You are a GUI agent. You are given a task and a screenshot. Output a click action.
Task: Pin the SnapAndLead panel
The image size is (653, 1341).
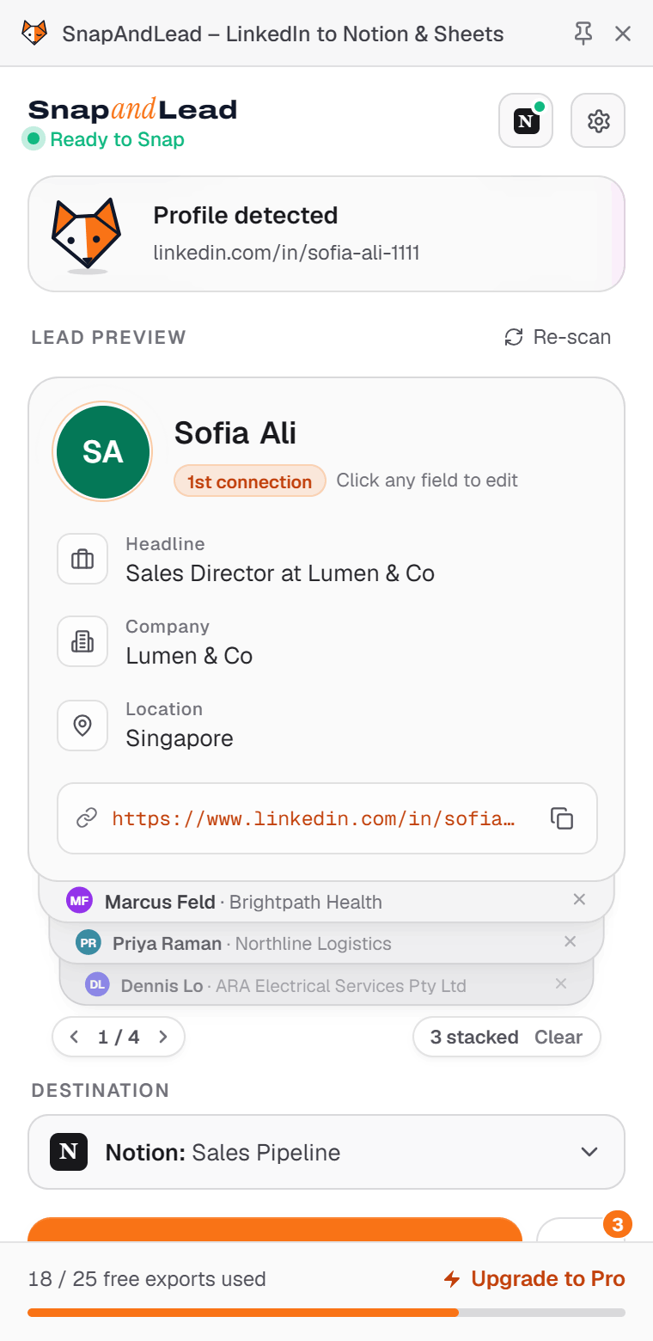click(x=583, y=34)
